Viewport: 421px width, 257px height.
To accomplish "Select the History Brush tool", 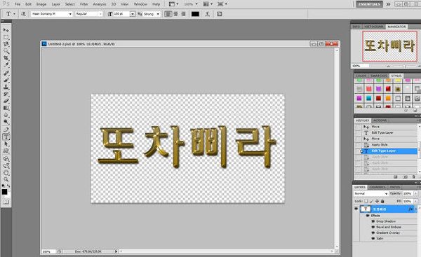I will [x=6, y=94].
